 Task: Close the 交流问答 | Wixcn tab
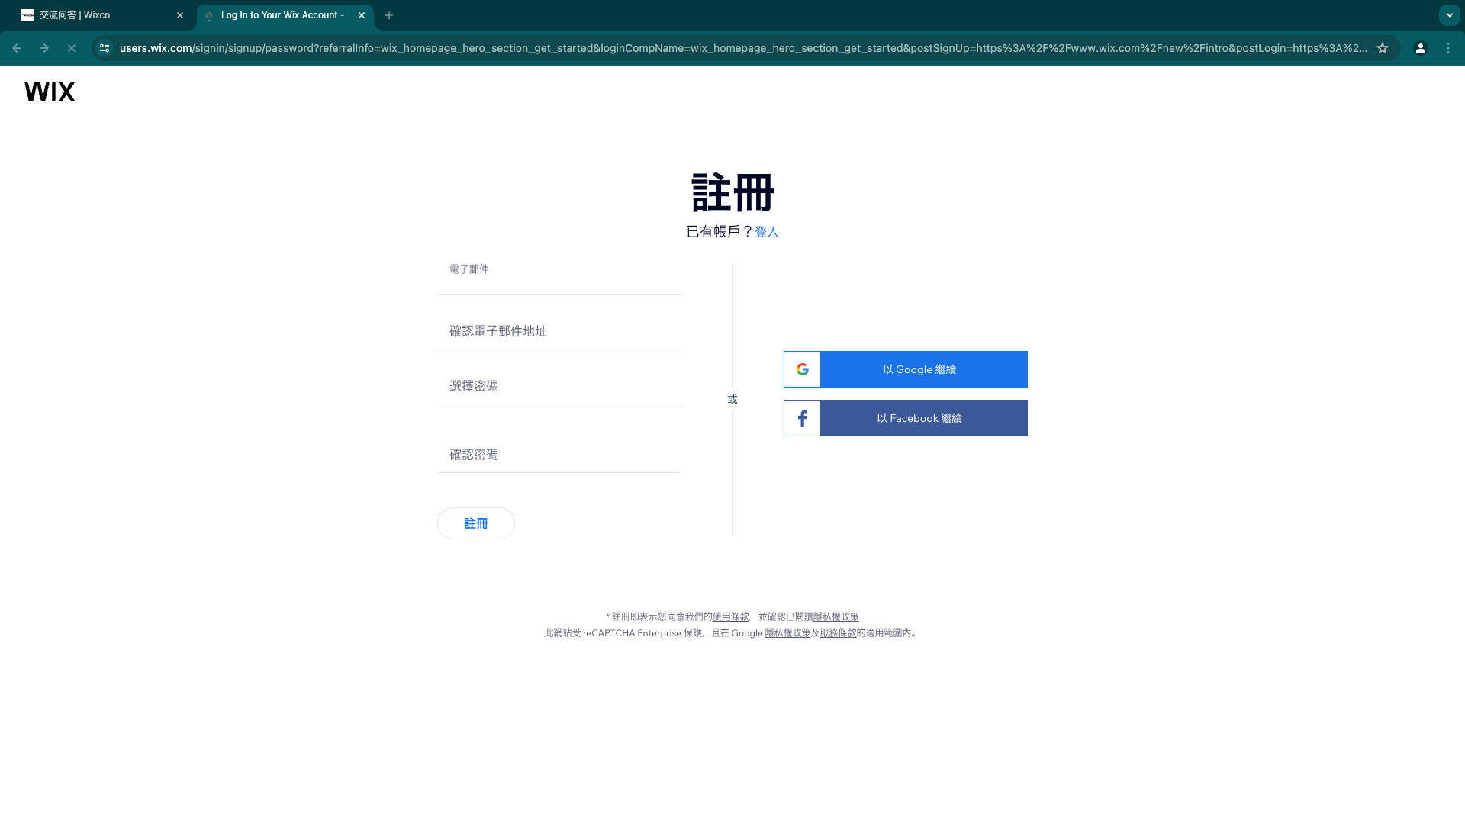tap(180, 15)
